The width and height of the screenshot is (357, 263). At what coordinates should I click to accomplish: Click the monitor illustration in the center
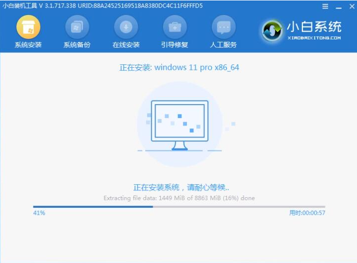coord(179,125)
